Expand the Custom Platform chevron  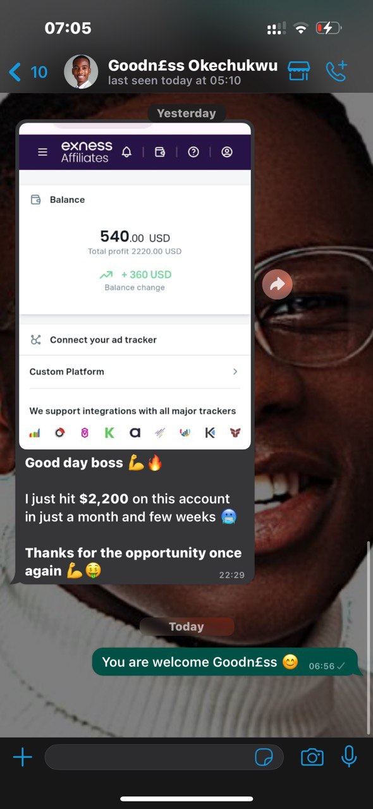click(x=235, y=372)
